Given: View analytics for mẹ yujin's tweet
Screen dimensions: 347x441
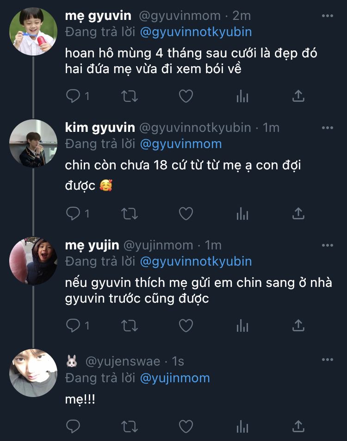Looking at the screenshot, I should (242, 326).
